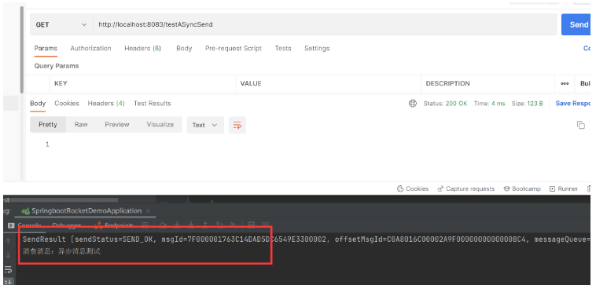Image resolution: width=596 pixels, height=285 pixels.
Task: Open the response Headers (4) tab
Action: (106, 103)
